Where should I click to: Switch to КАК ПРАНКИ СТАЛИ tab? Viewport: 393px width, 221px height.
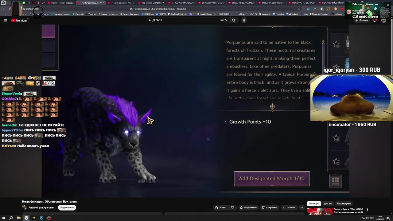(211, 3)
